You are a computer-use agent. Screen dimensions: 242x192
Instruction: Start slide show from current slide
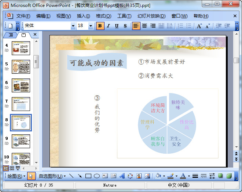coord(18,168)
